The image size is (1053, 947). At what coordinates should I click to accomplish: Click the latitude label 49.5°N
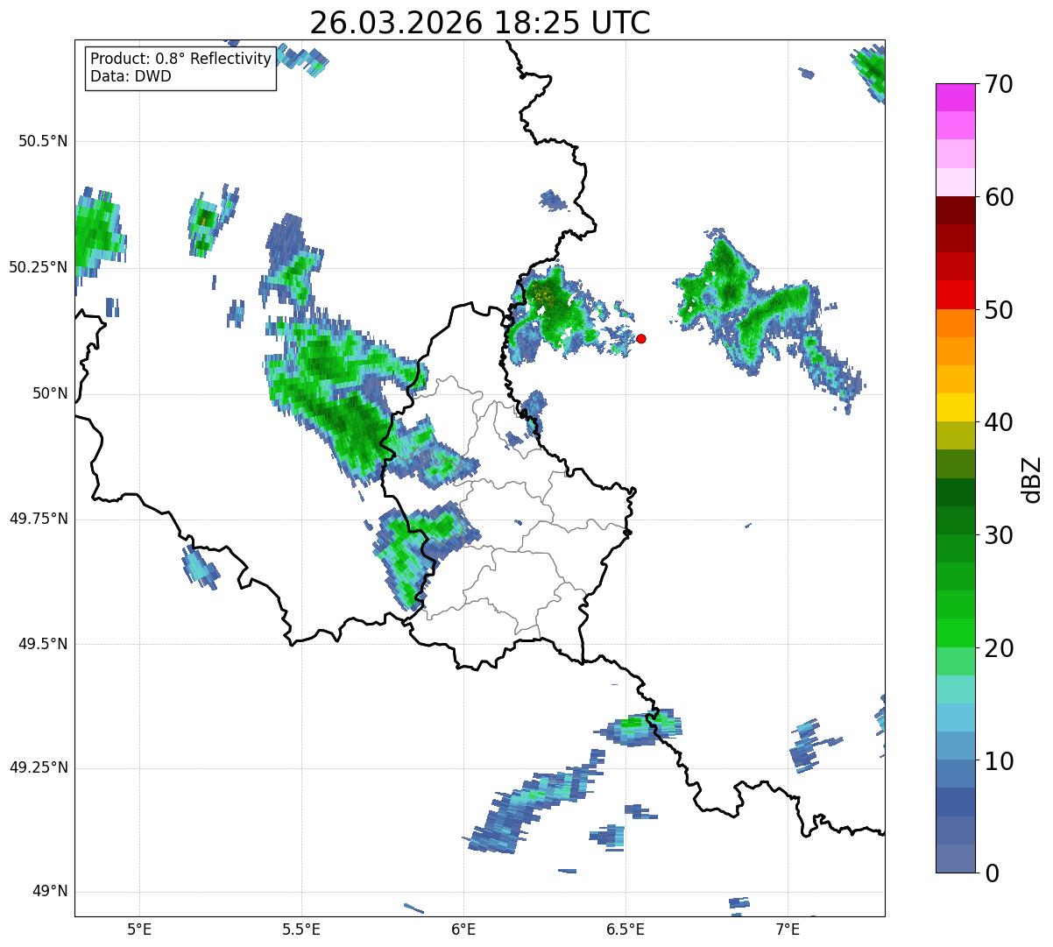[x=43, y=644]
